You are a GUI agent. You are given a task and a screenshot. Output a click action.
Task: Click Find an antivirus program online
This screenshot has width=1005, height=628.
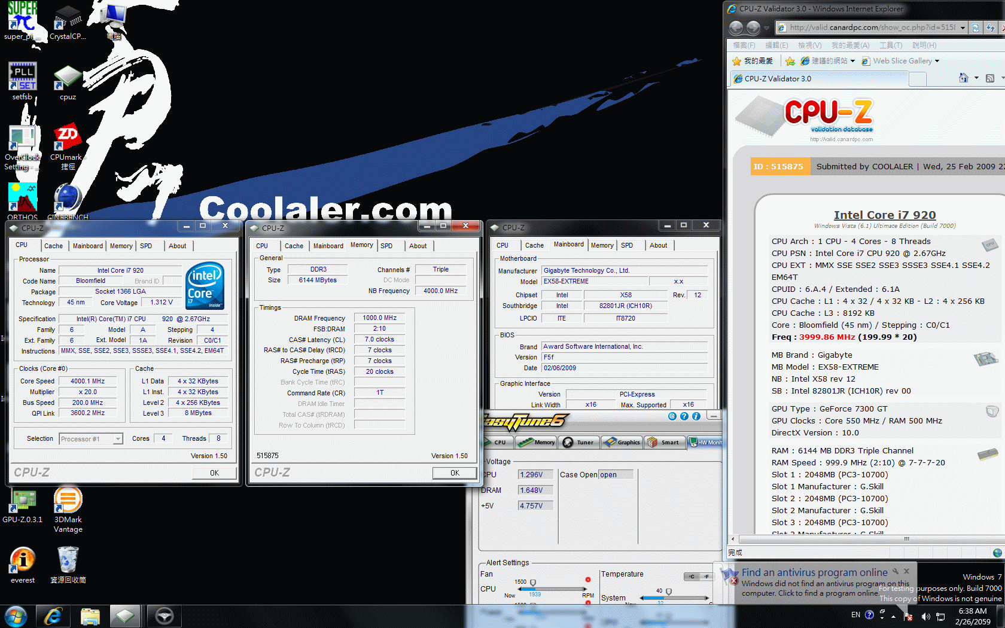click(x=814, y=572)
